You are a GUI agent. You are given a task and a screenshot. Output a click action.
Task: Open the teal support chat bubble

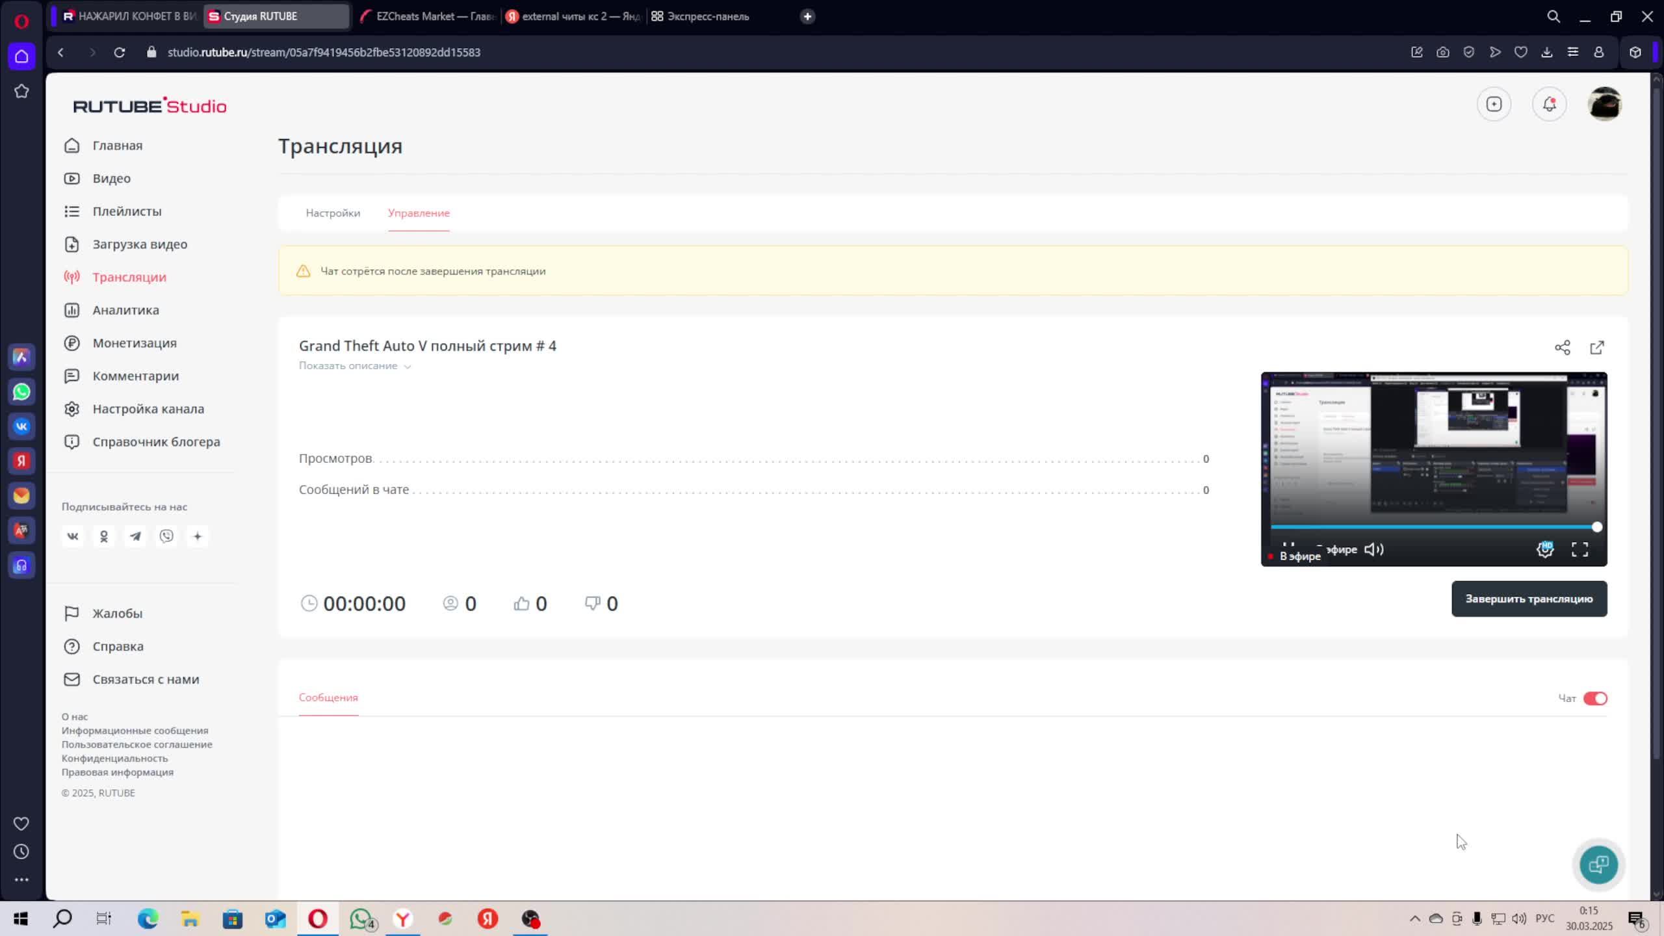[1598, 864]
